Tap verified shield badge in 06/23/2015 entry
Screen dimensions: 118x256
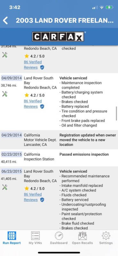click(42, 200)
